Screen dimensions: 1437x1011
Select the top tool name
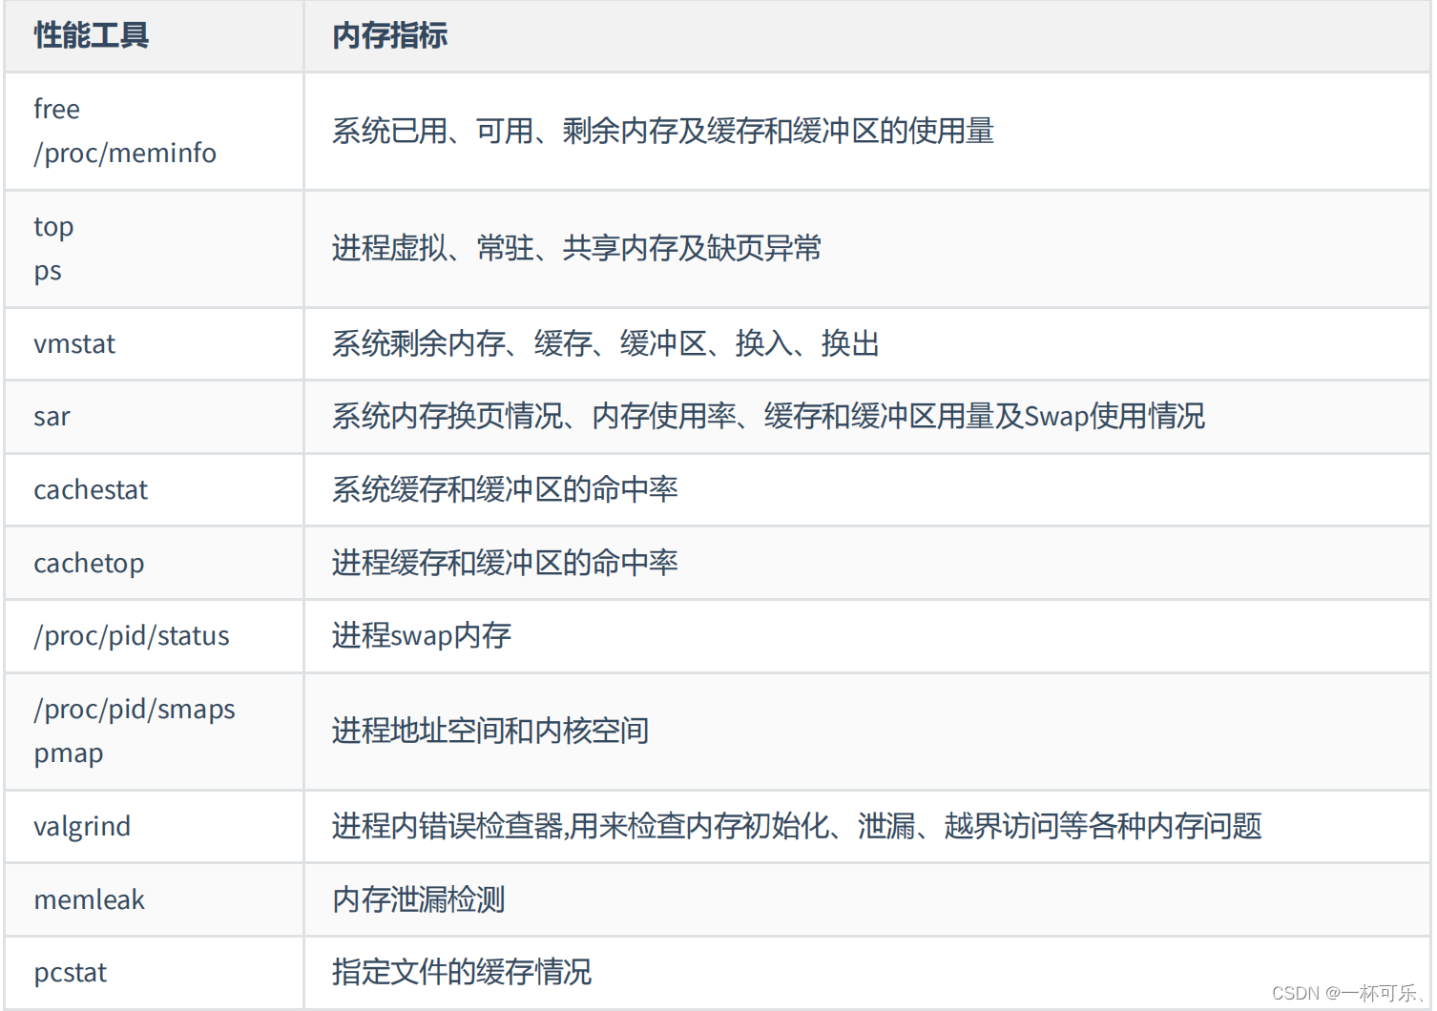(53, 227)
